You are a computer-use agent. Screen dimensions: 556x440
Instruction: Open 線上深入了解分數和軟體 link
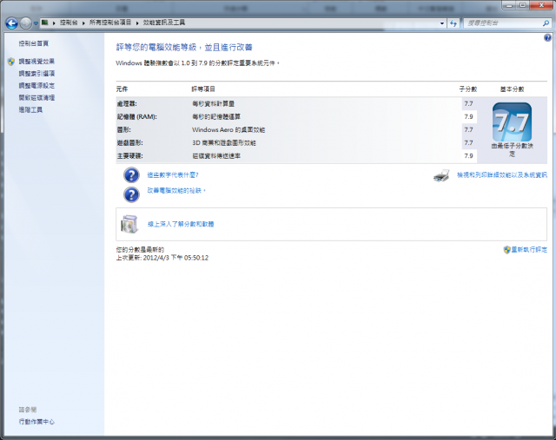[x=181, y=224]
